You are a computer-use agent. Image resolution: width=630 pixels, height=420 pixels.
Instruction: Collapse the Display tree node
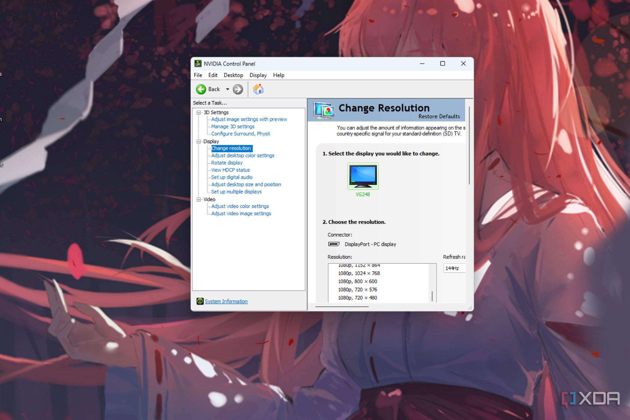point(199,142)
